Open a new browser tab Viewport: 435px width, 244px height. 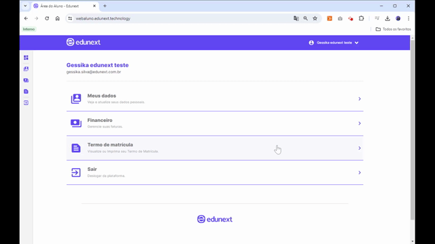point(105,6)
